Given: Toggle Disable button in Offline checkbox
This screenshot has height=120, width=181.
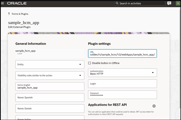Looking at the screenshot, I should click(x=89, y=63).
